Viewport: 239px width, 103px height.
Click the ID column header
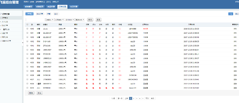[x=32, y=24]
